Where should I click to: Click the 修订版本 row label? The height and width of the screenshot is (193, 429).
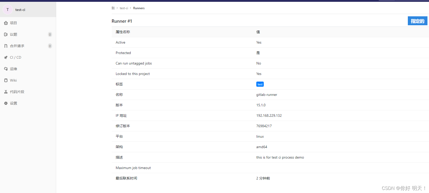click(123, 126)
